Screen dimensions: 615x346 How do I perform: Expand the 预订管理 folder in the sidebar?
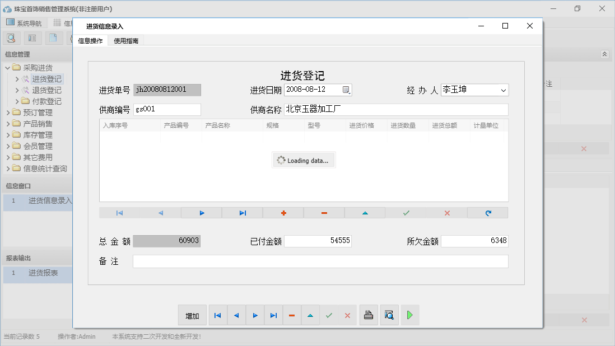8,112
